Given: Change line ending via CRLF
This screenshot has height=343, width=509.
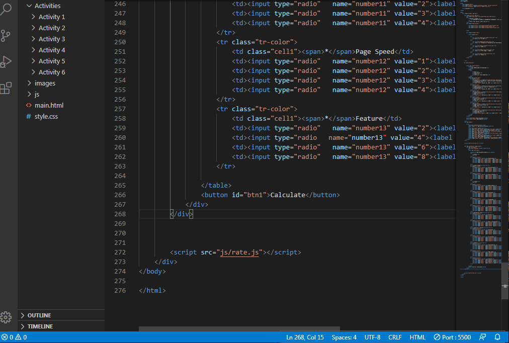Looking at the screenshot, I should pos(395,337).
